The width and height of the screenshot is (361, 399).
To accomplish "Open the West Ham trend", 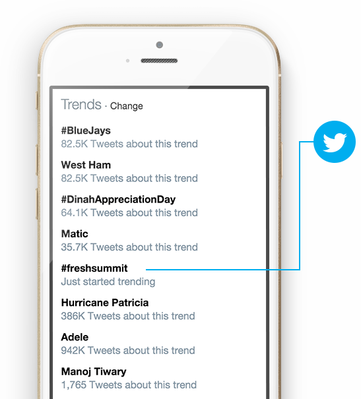I will 86,165.
